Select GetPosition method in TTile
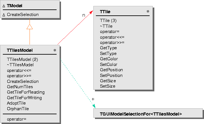Screen dimensions: 204x124 111,70
